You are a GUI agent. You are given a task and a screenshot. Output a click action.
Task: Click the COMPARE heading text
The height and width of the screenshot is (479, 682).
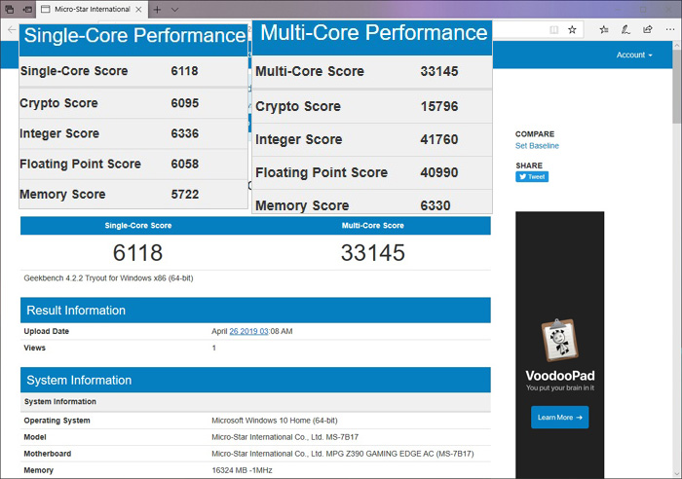(535, 134)
